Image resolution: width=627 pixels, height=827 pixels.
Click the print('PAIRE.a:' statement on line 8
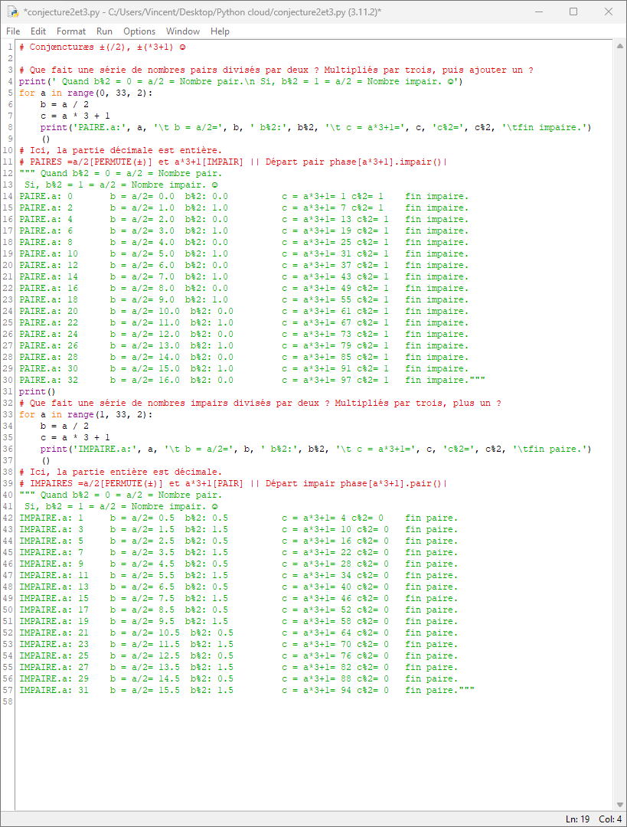[316, 127]
